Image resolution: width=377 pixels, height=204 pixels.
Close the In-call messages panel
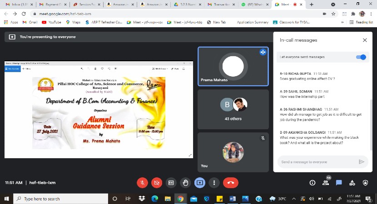click(x=364, y=40)
